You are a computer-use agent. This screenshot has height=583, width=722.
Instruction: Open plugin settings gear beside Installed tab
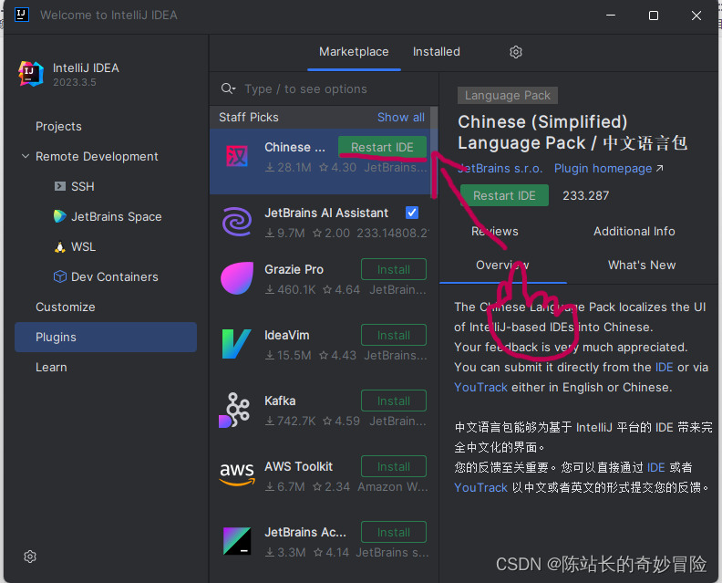516,52
